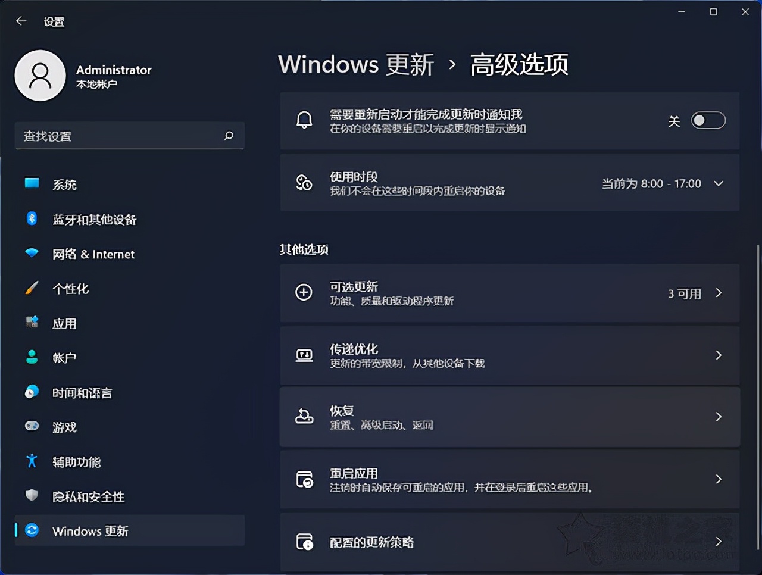Click the gamepad icon for 游戏
Screen dimensions: 762x575
(32, 426)
